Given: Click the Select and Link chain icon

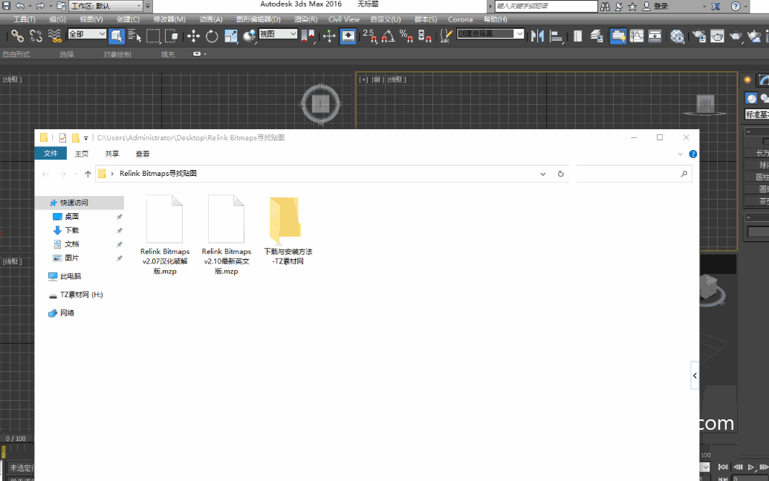Looking at the screenshot, I should 17,36.
